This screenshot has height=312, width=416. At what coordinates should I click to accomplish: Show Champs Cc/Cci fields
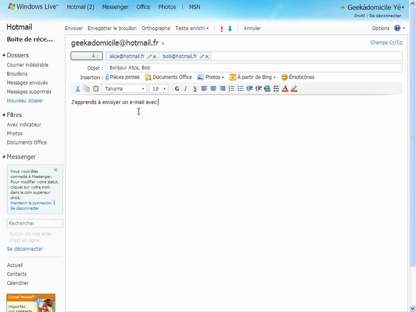[386, 43]
